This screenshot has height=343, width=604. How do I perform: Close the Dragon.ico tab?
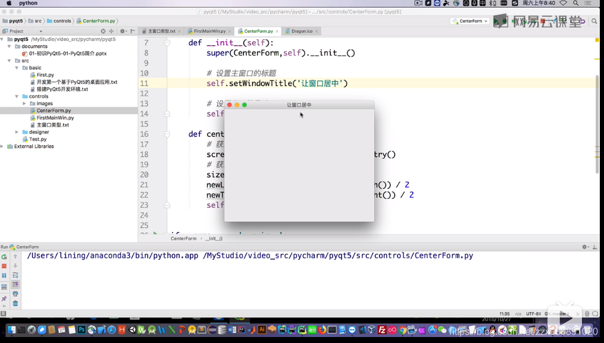(317, 31)
